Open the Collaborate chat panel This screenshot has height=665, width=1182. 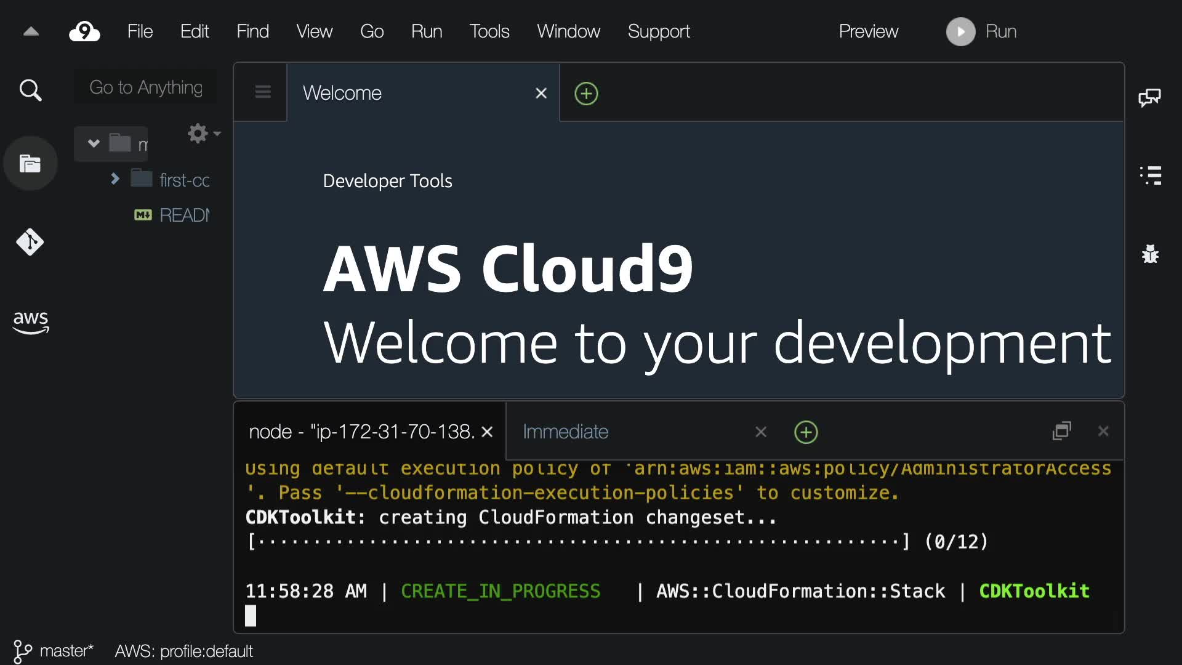[1149, 97]
